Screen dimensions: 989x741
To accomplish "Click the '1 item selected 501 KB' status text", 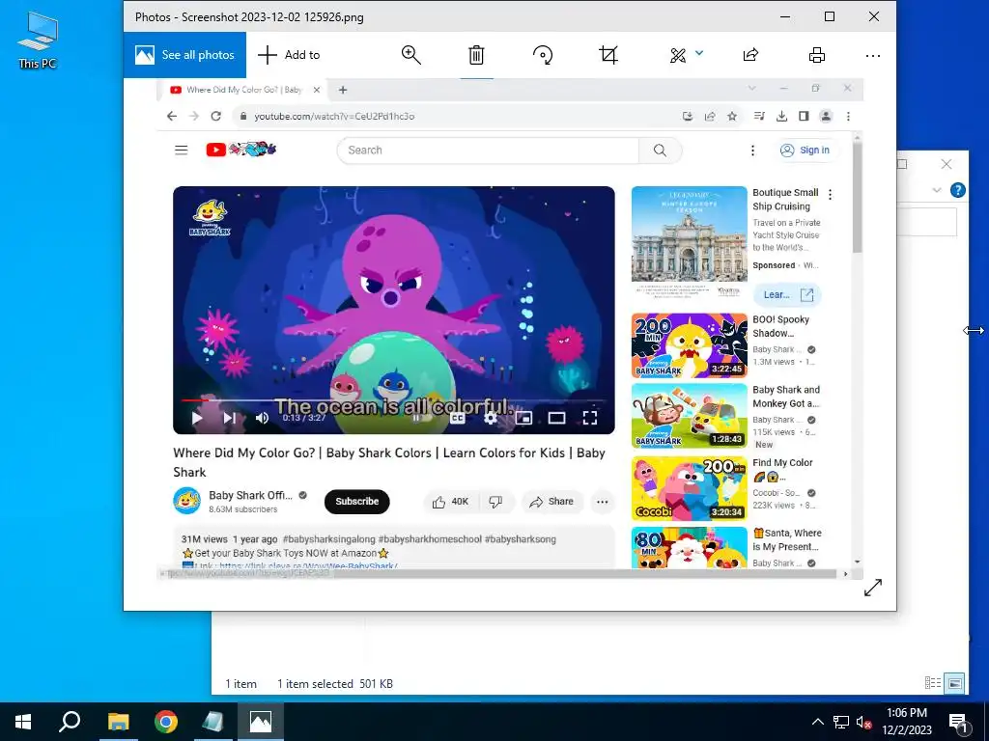I will [335, 684].
